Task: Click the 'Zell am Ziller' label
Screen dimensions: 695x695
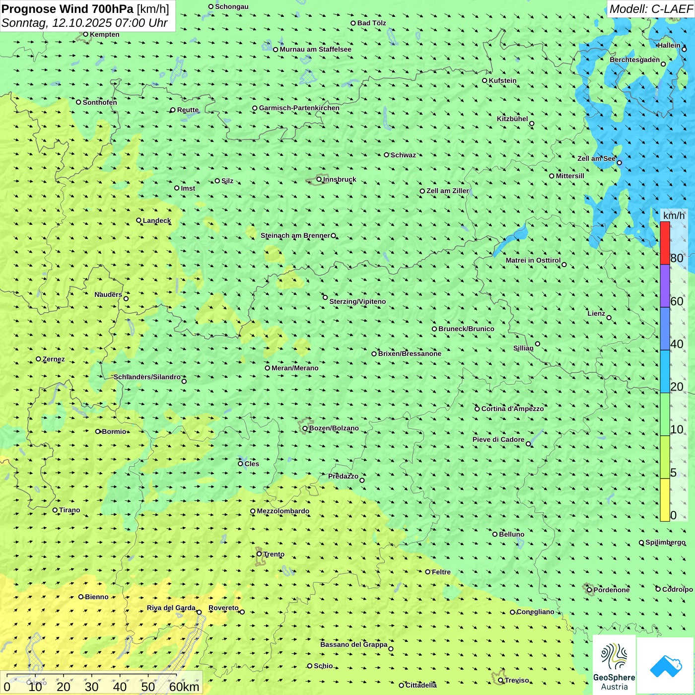Action: tap(447, 191)
